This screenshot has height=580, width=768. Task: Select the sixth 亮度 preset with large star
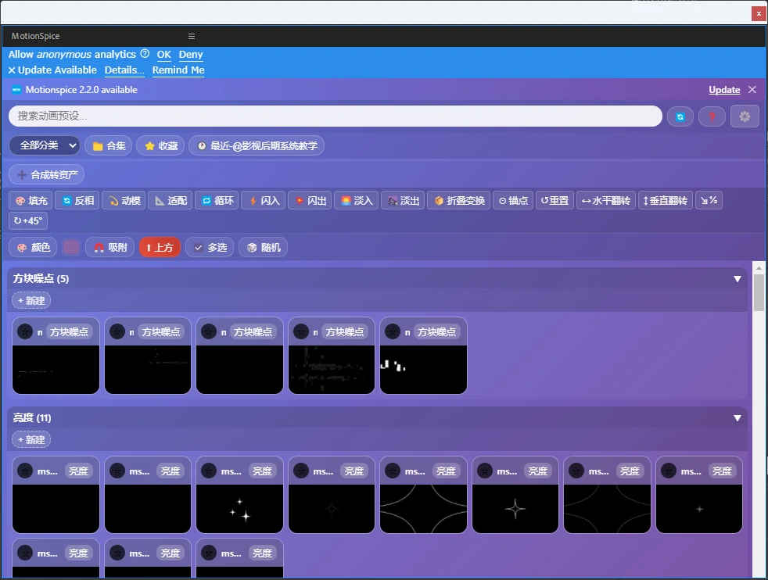tap(515, 509)
